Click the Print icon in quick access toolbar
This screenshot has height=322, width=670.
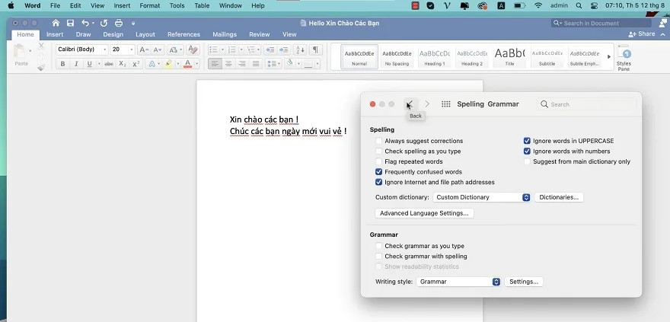(x=120, y=24)
